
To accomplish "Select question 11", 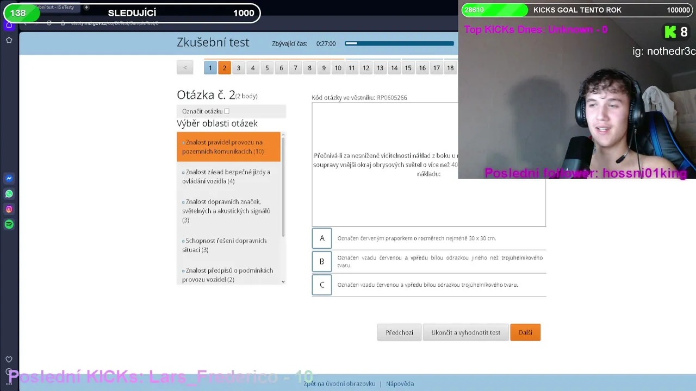I will click(352, 68).
